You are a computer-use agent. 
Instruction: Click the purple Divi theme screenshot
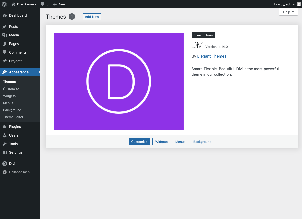[x=119, y=81]
